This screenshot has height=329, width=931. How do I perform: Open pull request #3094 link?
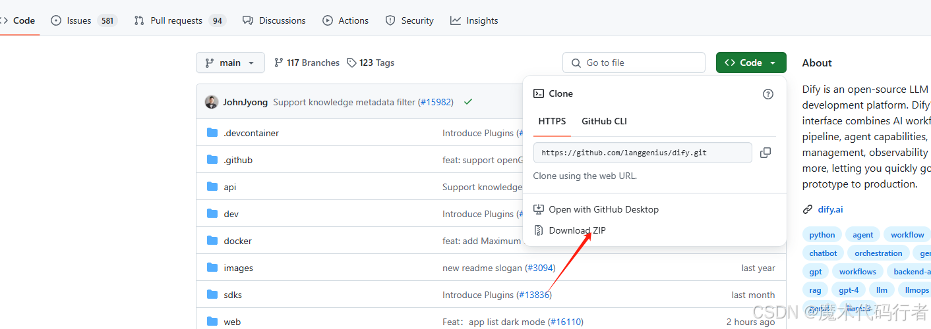coord(540,268)
